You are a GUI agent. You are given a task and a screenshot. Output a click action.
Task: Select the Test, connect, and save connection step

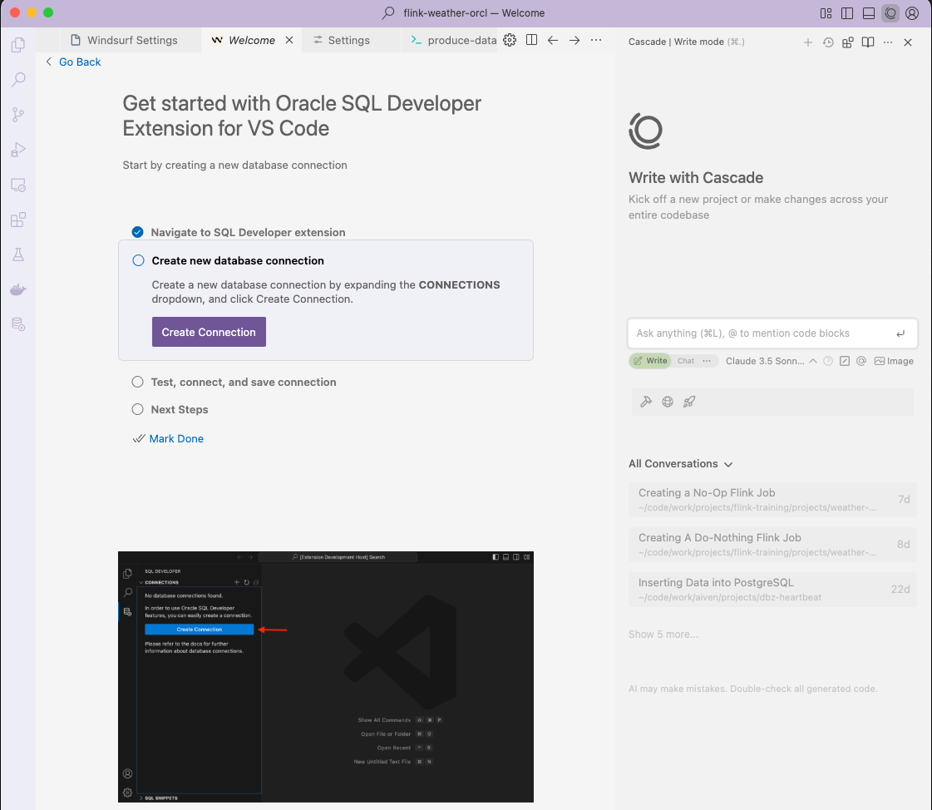pos(244,383)
